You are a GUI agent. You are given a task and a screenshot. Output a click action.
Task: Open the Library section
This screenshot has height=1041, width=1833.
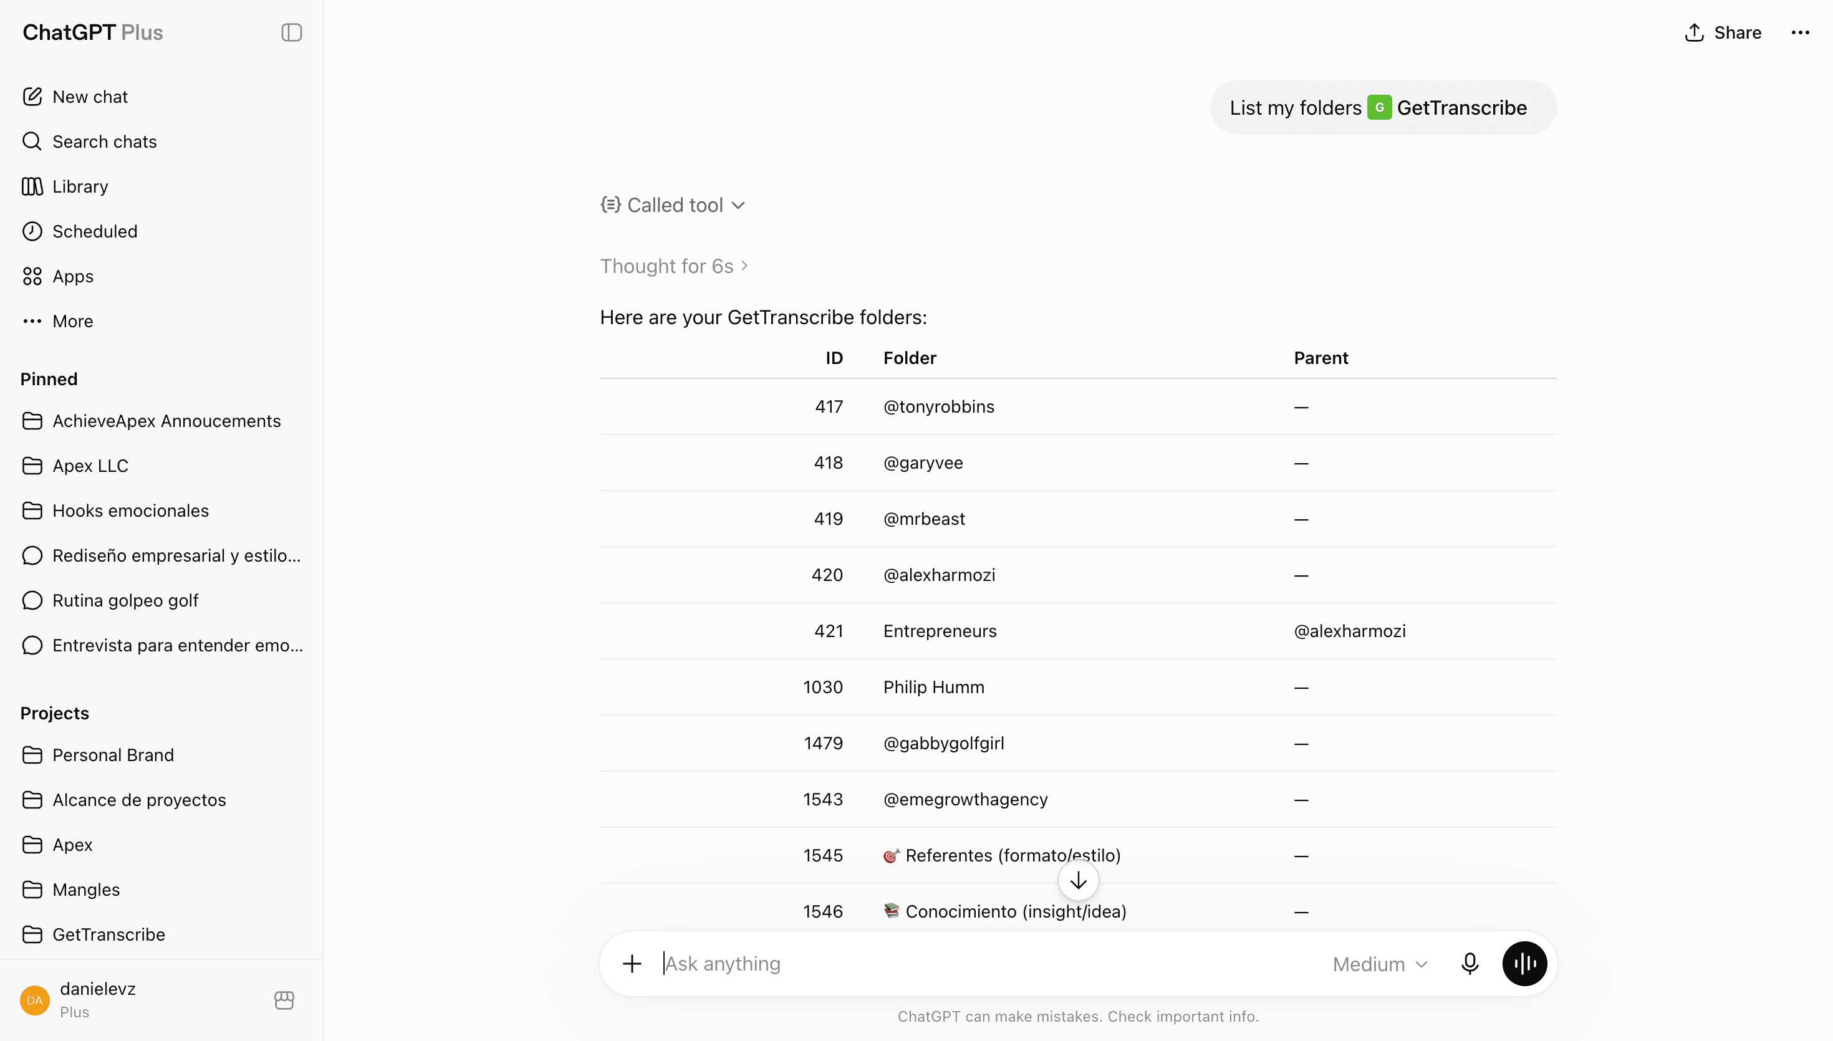pos(161,186)
